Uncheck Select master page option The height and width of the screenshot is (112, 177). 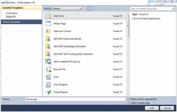pos(129,103)
